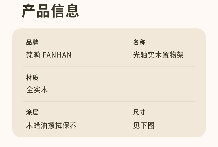The height and width of the screenshot is (147, 218).
Task: Click the character 息 in the heading
Action: click(x=72, y=11)
